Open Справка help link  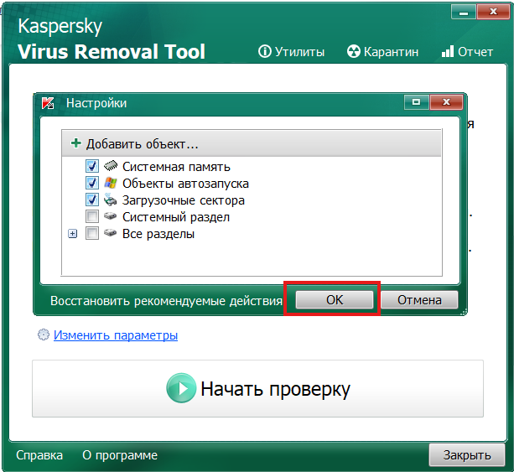(x=39, y=455)
